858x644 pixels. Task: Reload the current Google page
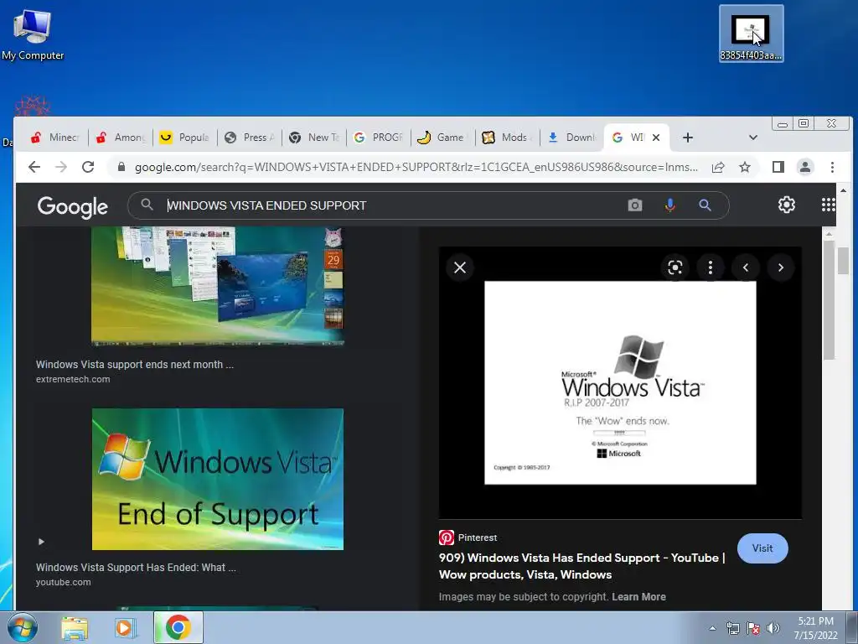[x=88, y=167]
